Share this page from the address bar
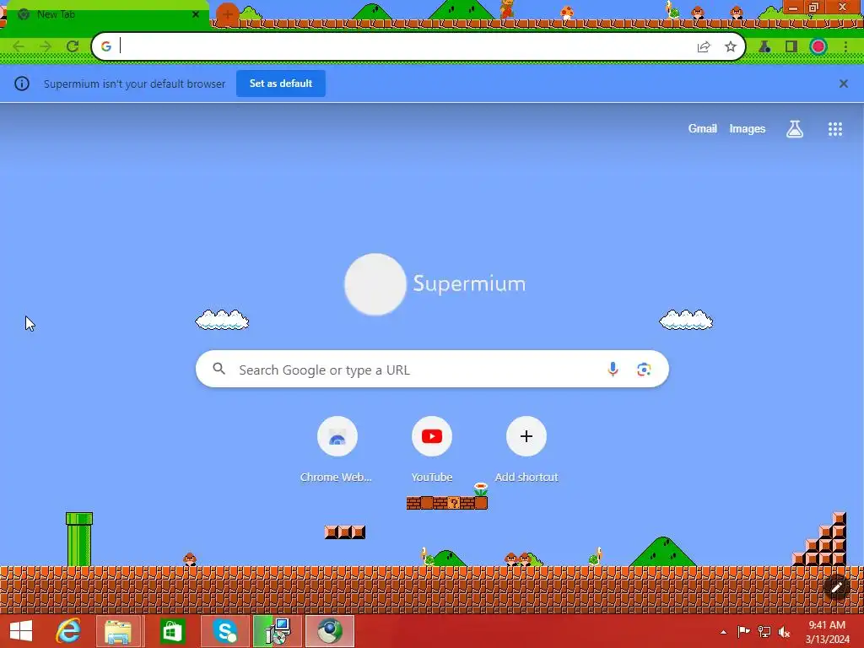864x648 pixels. pos(704,47)
